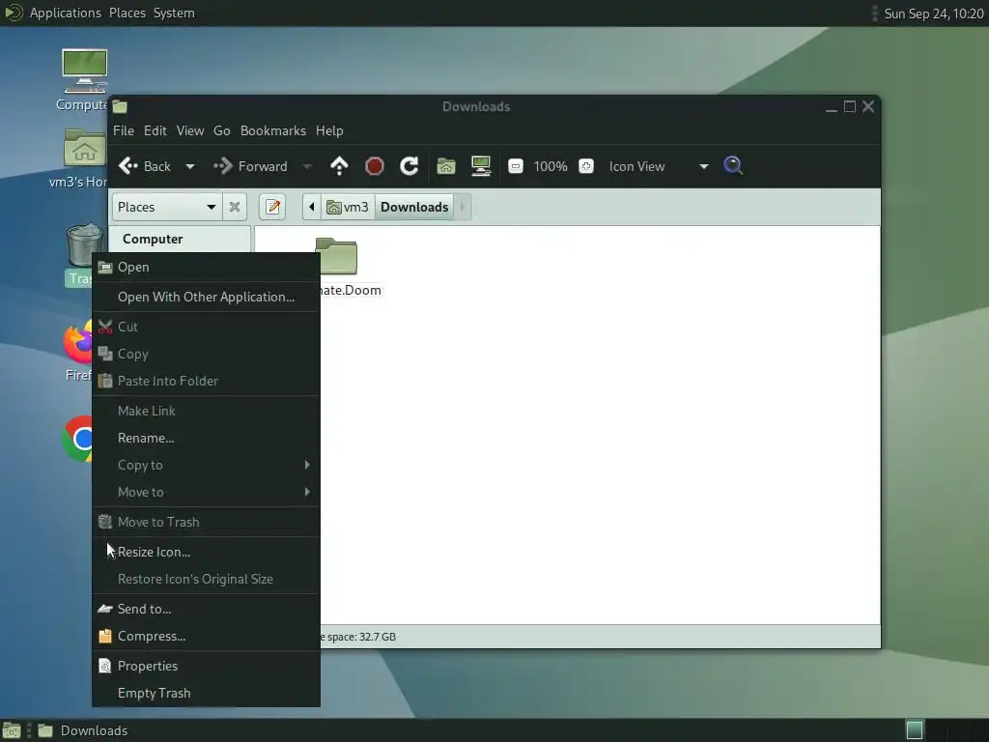Viewport: 989px width, 742px height.
Task: Open the System menu in top panel
Action: [174, 13]
